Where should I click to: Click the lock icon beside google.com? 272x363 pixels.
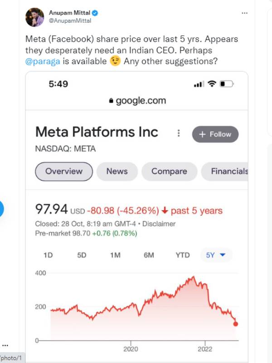[111, 101]
